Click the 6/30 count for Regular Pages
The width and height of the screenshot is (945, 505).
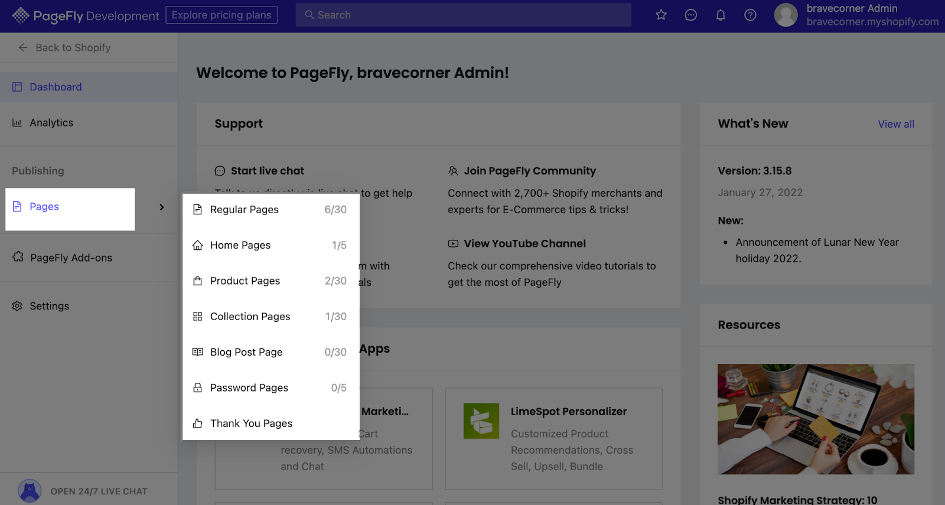(x=335, y=209)
